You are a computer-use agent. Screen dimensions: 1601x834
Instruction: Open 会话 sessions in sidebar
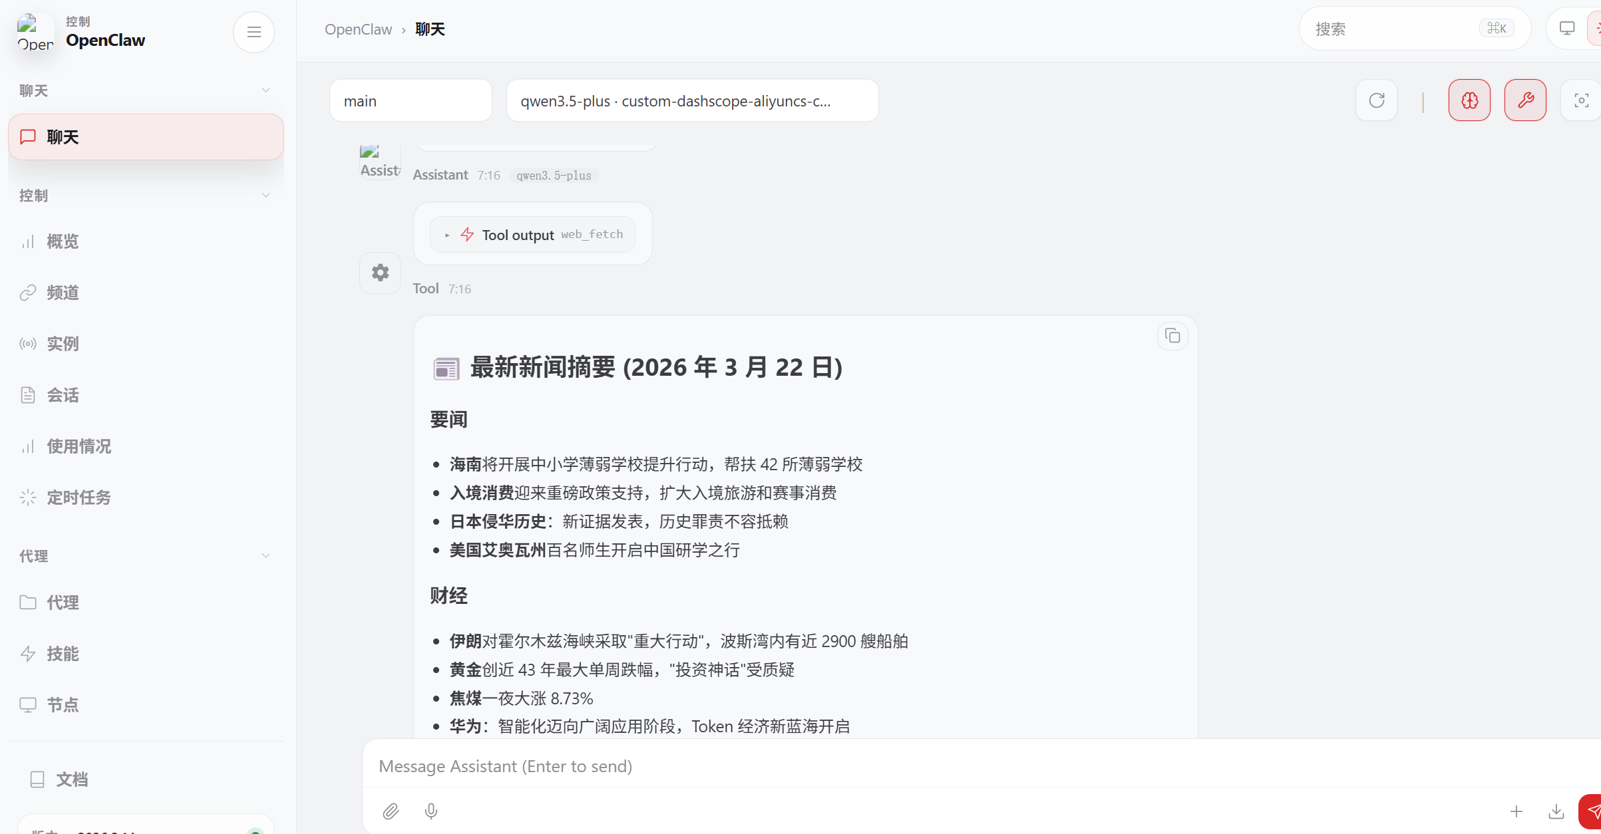[x=146, y=395]
